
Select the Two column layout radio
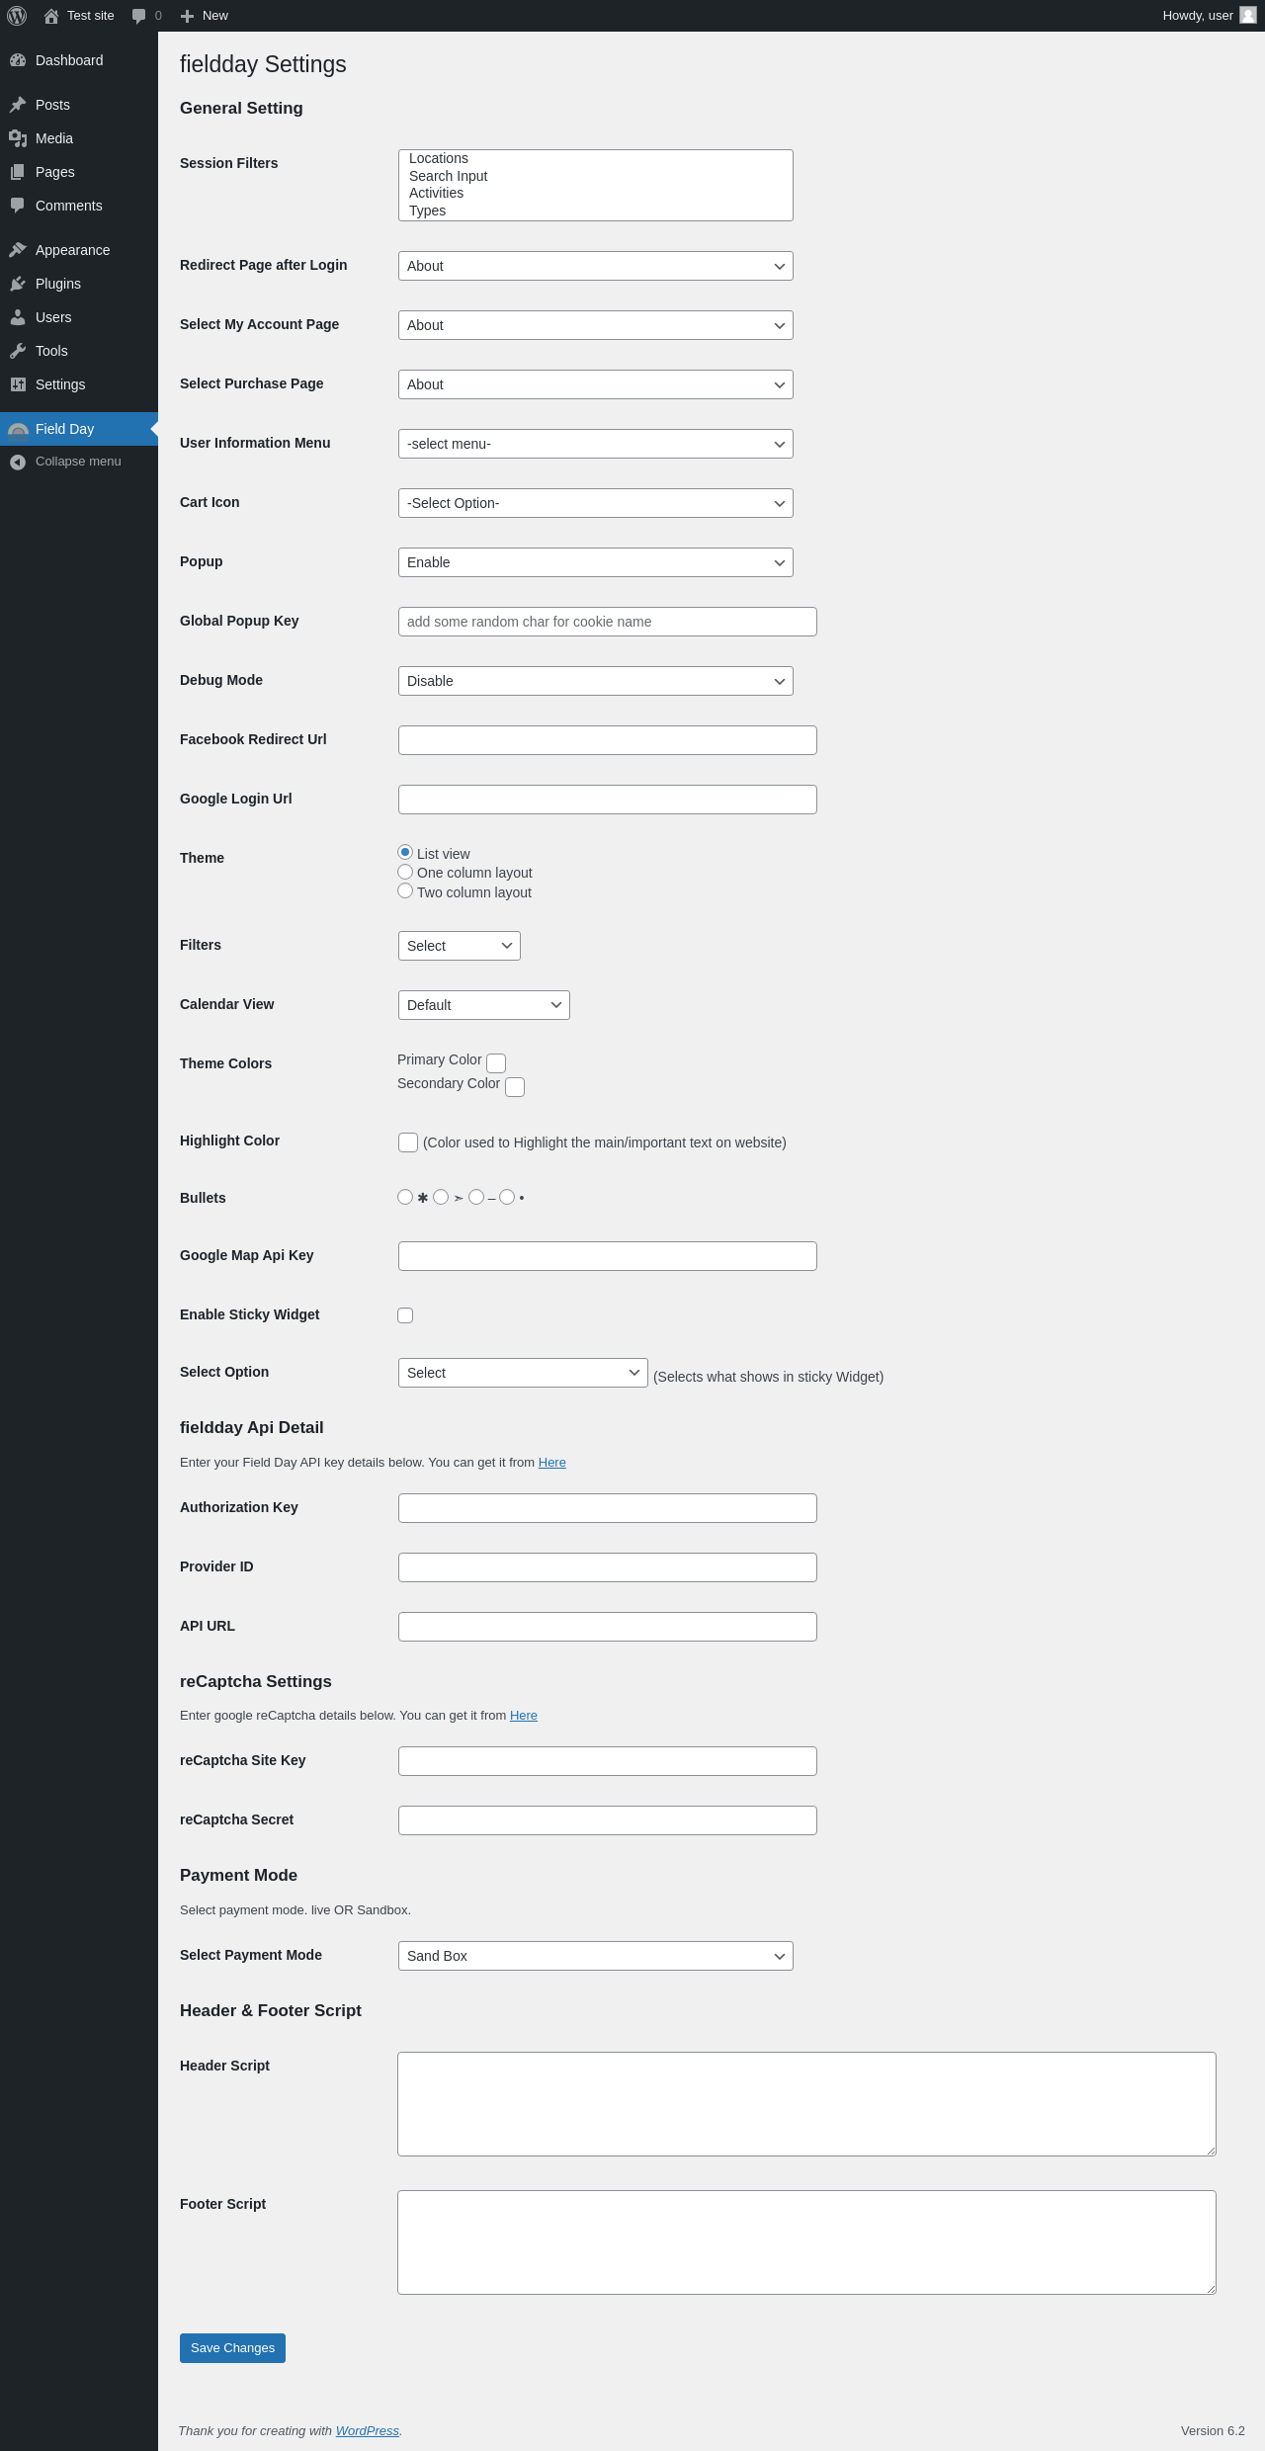[405, 891]
